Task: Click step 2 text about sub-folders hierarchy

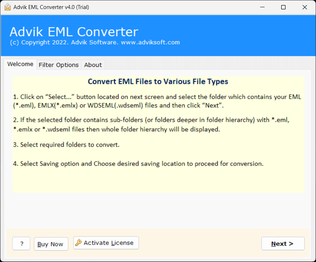Action: click(x=151, y=125)
